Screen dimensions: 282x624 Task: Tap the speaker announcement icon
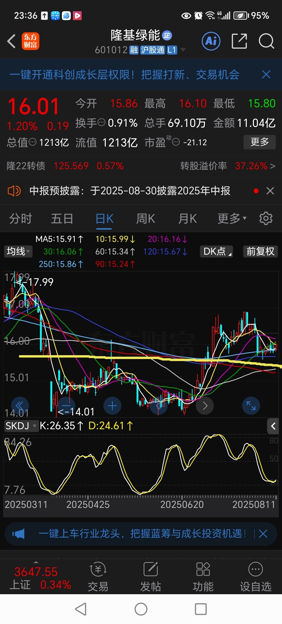[x=14, y=191]
